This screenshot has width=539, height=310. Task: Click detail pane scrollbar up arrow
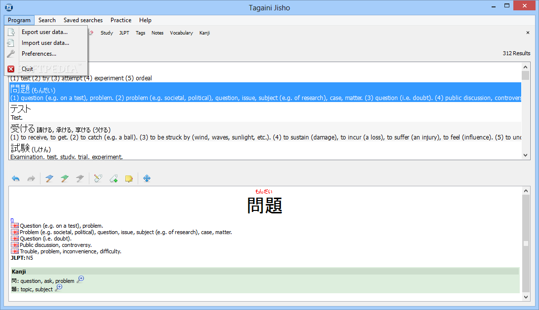click(526, 191)
